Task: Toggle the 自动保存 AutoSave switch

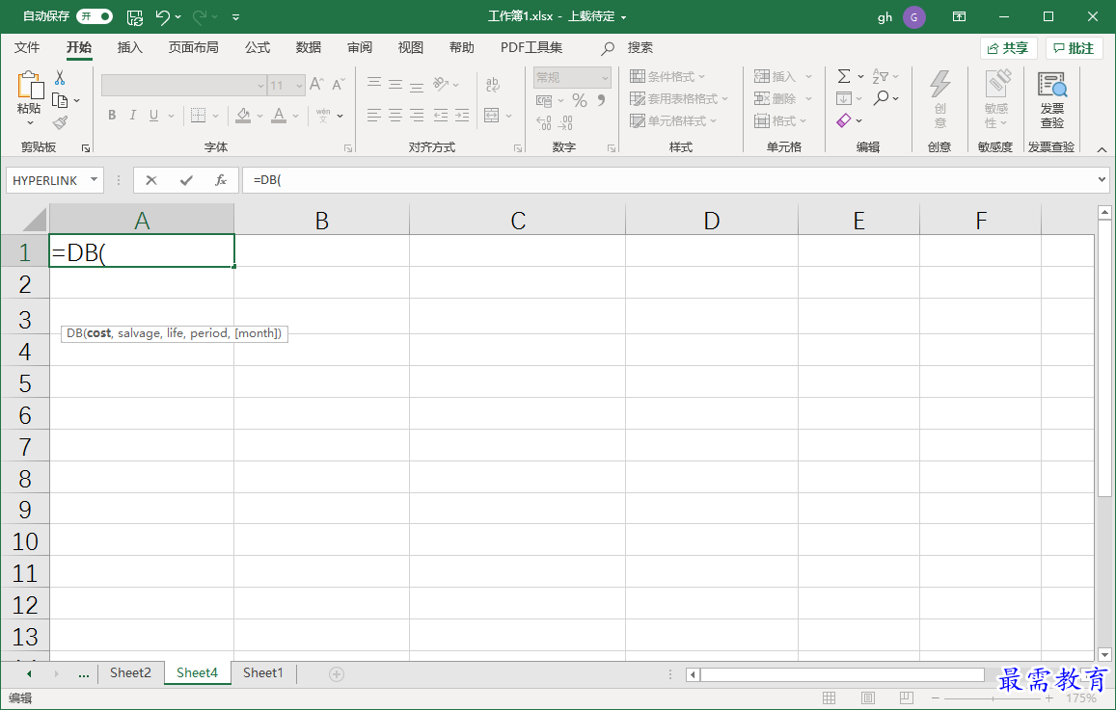Action: [x=95, y=16]
